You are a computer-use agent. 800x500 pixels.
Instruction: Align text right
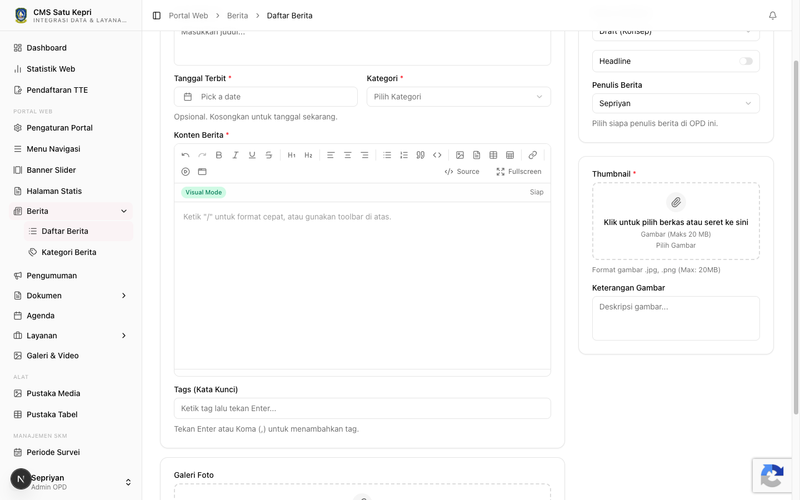pos(364,155)
